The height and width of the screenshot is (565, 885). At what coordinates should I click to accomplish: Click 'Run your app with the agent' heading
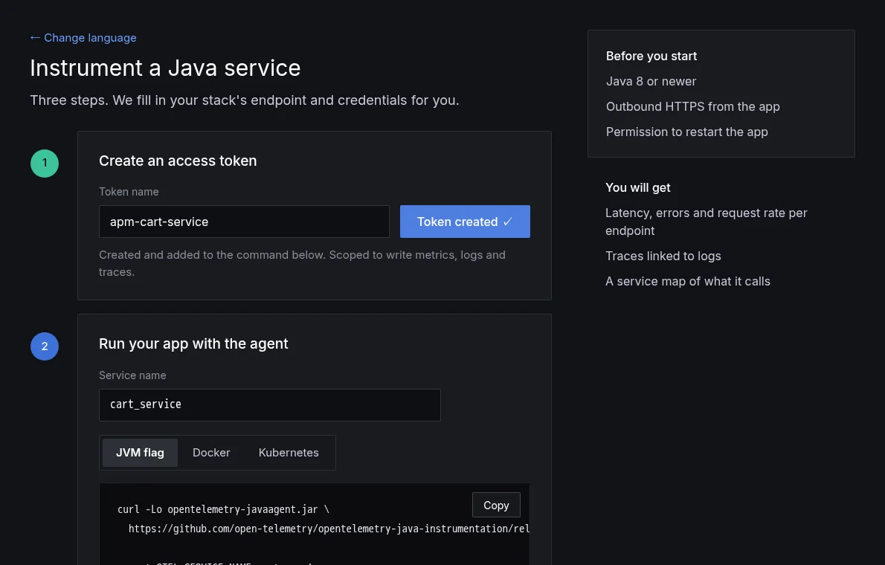[x=193, y=343]
